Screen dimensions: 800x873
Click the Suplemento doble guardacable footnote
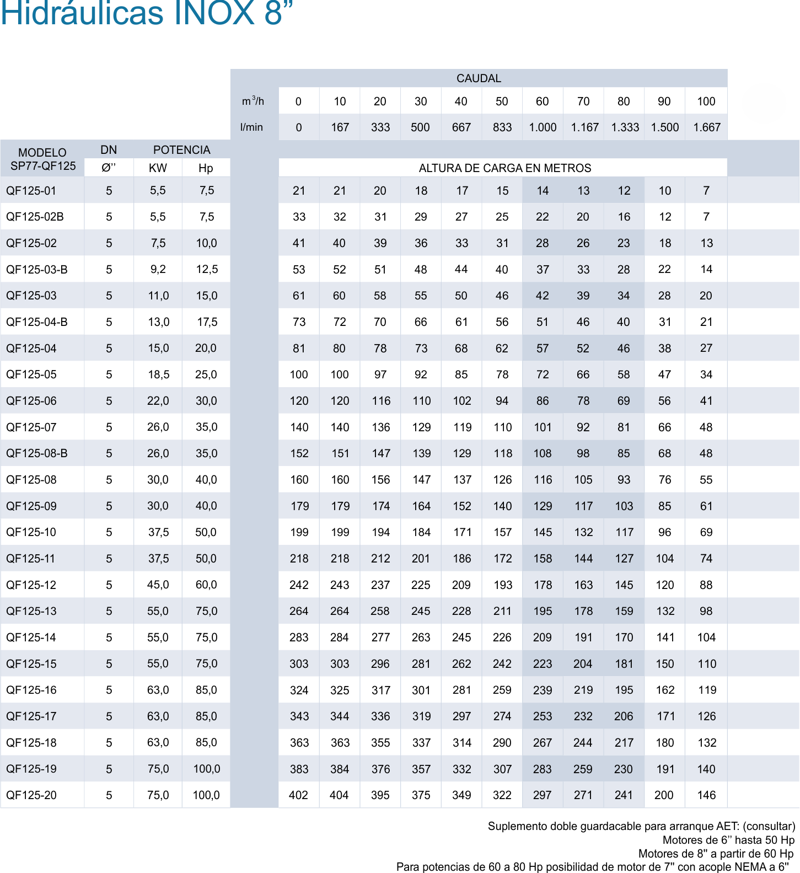pos(641,826)
